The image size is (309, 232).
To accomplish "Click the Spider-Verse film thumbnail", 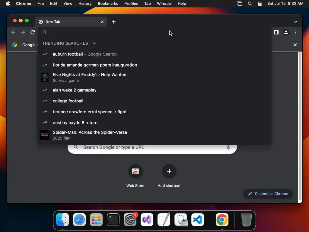I will coord(45,135).
